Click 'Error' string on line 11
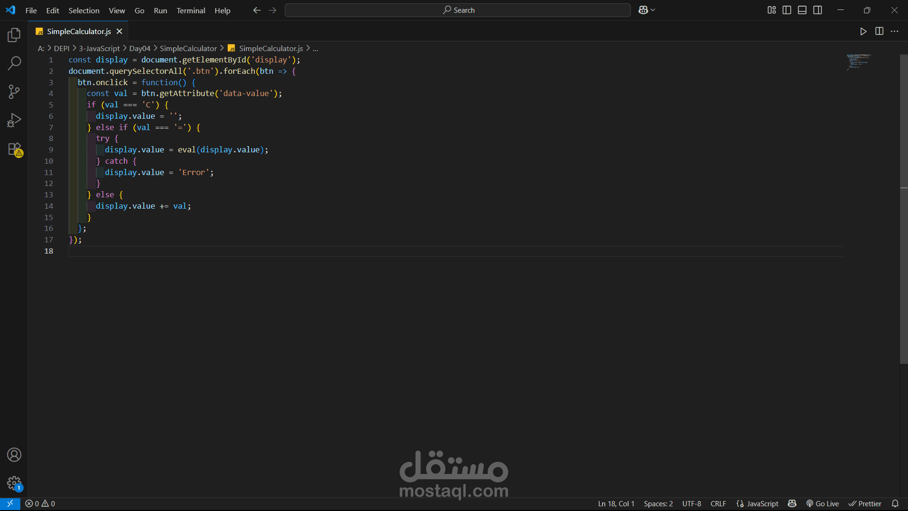The width and height of the screenshot is (908, 511). [x=193, y=173]
